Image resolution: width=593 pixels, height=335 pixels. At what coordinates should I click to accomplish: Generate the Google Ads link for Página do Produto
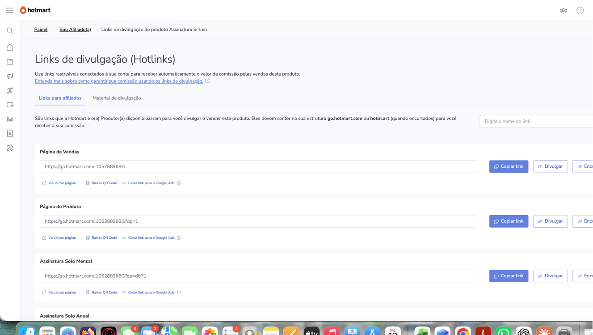pos(148,238)
